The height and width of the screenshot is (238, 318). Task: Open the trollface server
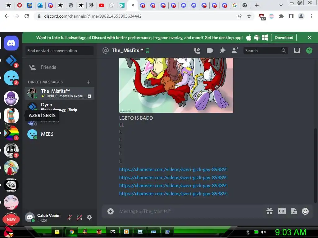[11, 185]
